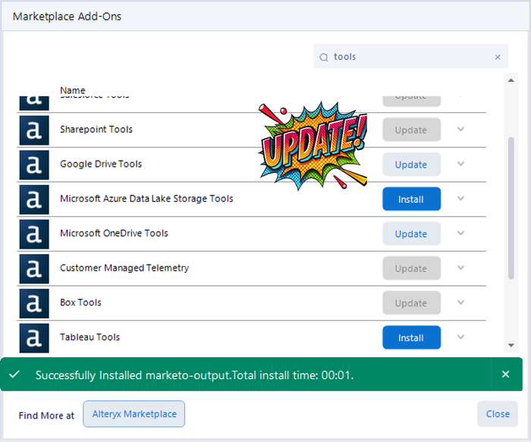The height and width of the screenshot is (442, 531).
Task: Update the Sharepoint Tools add-on
Action: coord(411,130)
